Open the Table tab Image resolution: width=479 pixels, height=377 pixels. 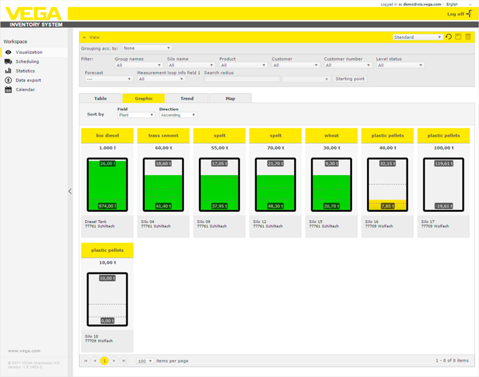pyautogui.click(x=100, y=98)
